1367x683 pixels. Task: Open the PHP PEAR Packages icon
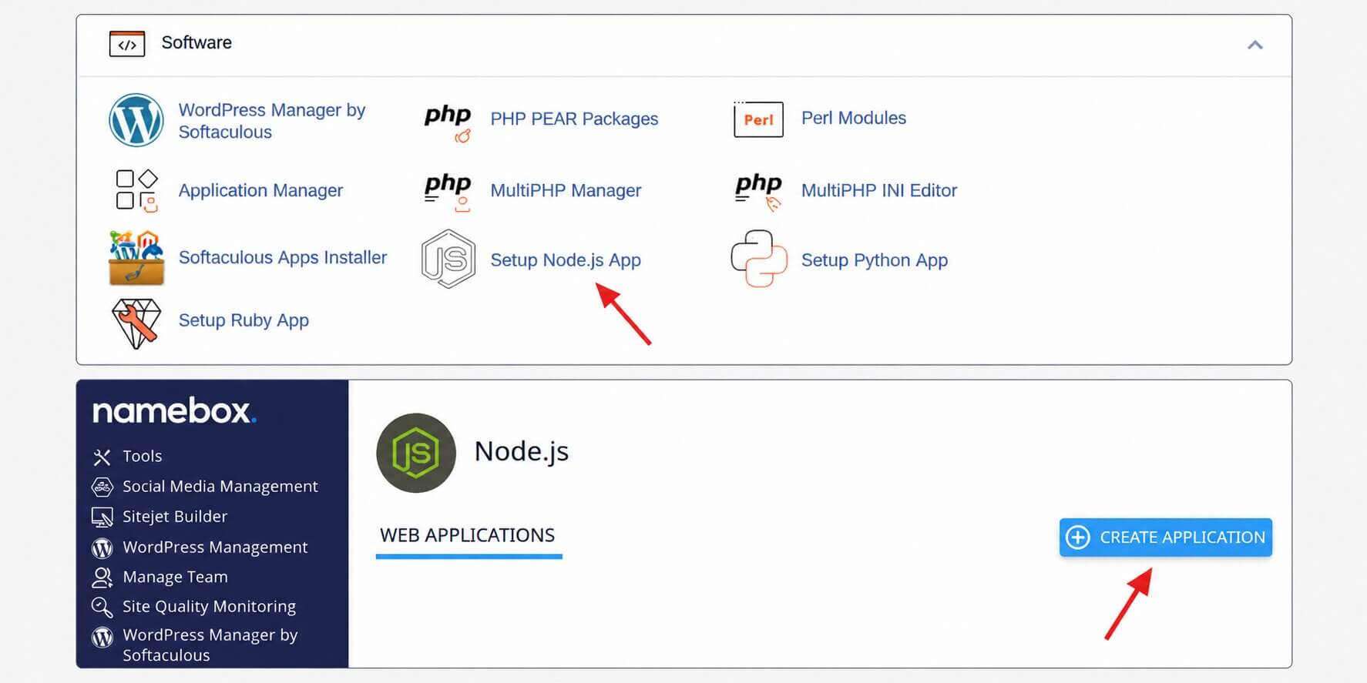(448, 123)
